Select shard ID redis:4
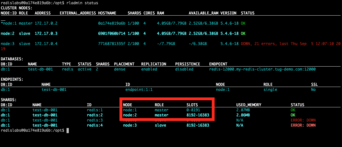 tap(95, 125)
